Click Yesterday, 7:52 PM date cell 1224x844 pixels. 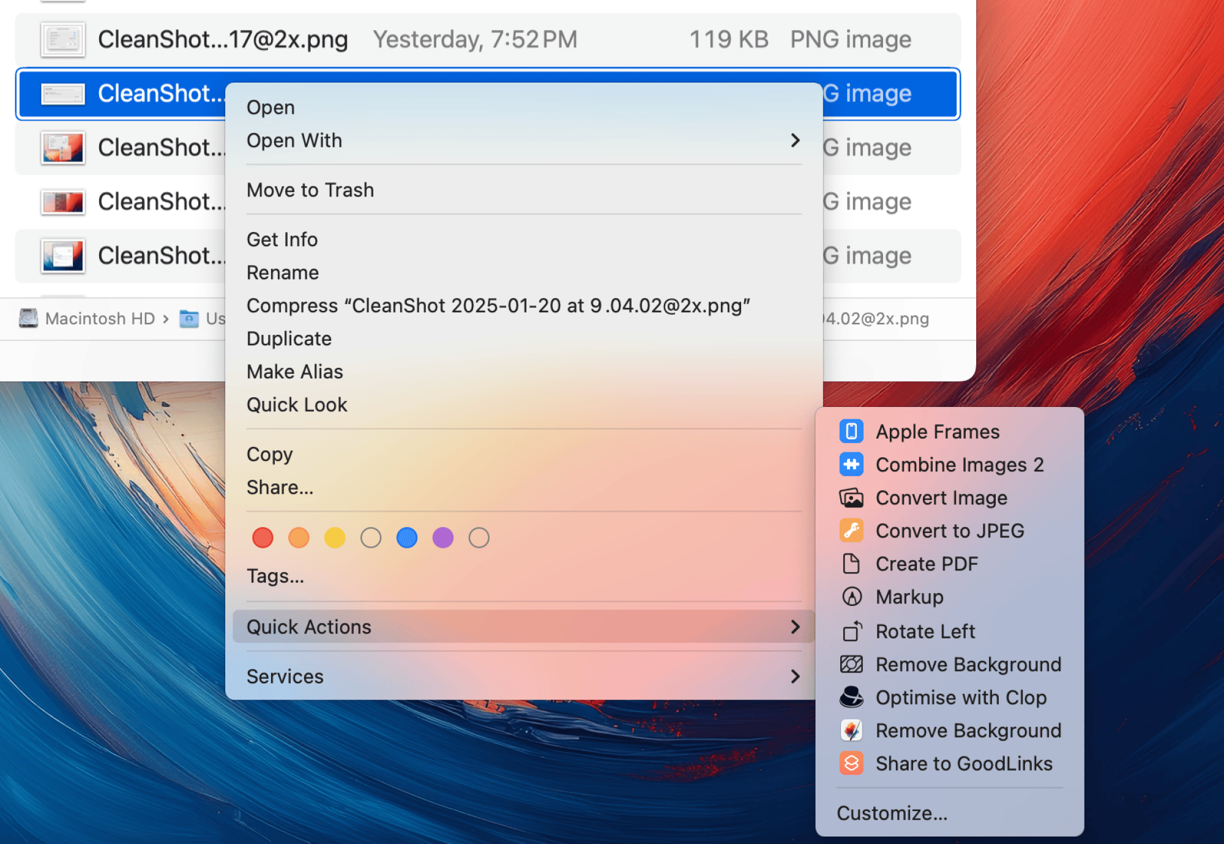pyautogui.click(x=475, y=40)
